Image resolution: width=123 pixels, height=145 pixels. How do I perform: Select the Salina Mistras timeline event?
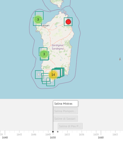pos(66,104)
